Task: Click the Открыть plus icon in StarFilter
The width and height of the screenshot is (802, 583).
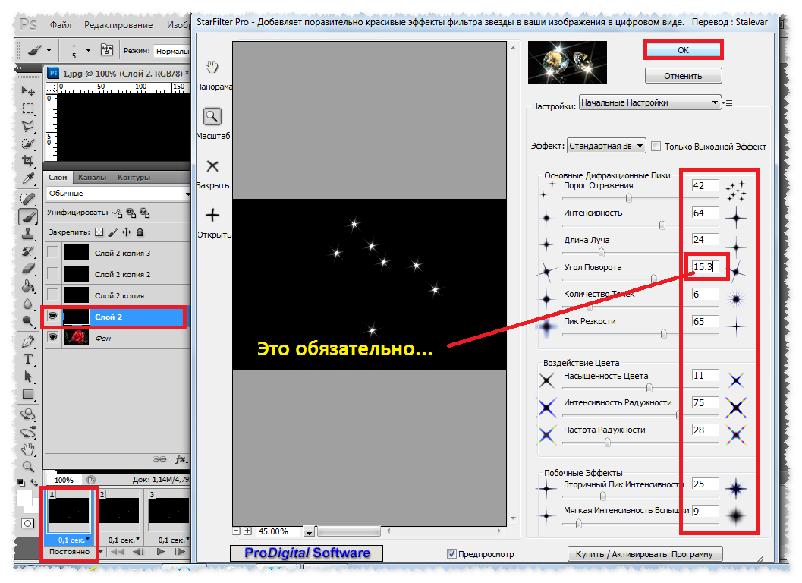Action: [212, 215]
